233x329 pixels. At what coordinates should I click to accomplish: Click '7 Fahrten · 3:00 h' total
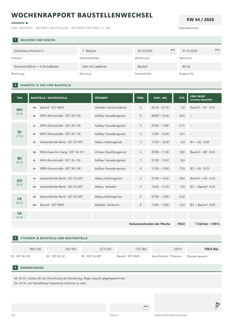pos(205,224)
